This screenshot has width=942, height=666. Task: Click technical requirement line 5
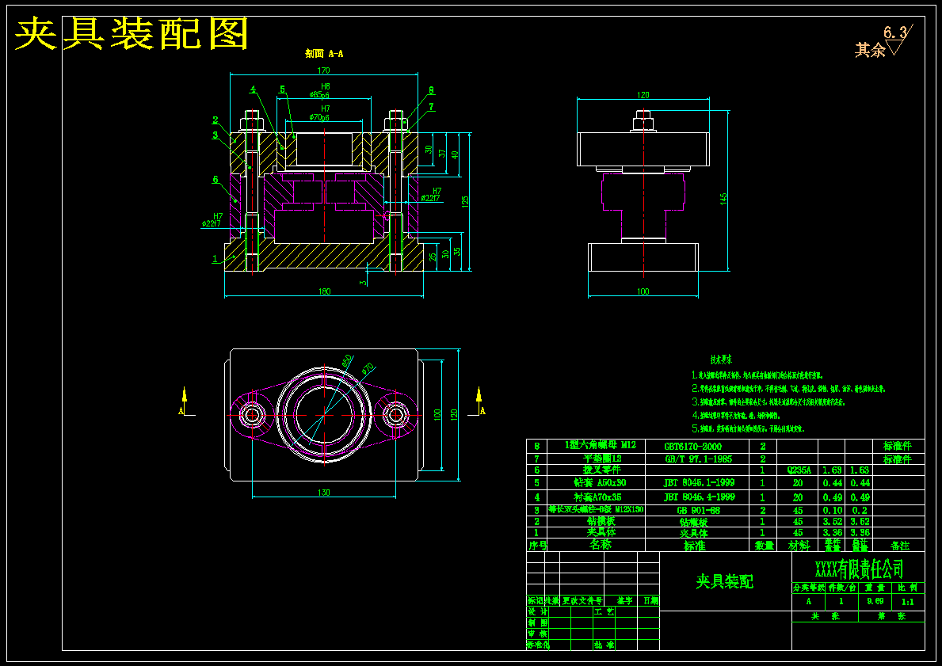coord(748,428)
